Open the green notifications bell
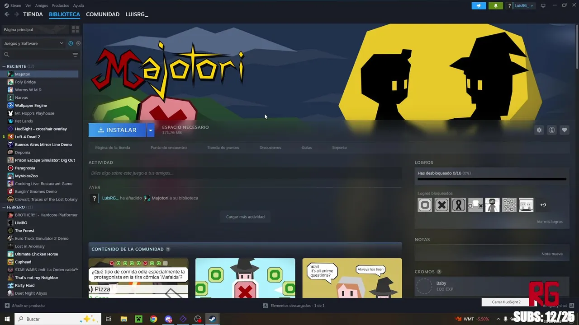579x325 pixels. (x=495, y=6)
